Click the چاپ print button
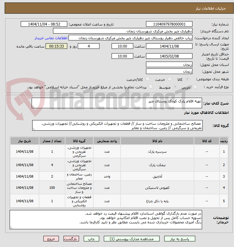Viewport: 234px width, 247px height. pos(91,239)
